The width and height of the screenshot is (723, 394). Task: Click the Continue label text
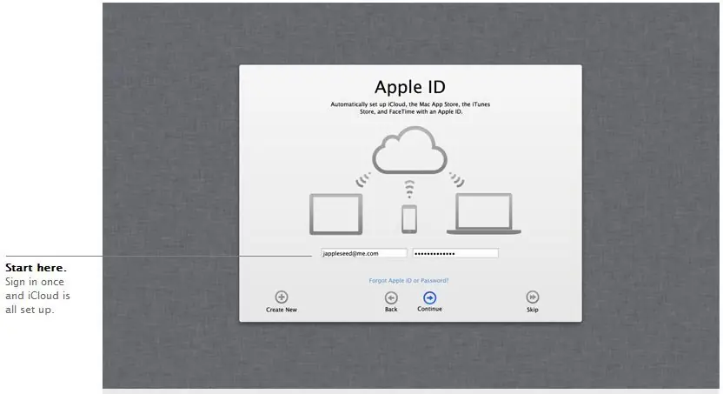point(430,309)
